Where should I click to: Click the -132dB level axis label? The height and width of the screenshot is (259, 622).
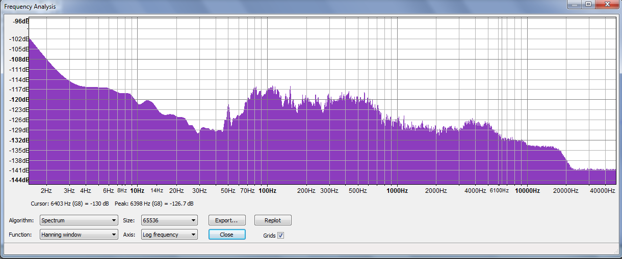pos(19,140)
